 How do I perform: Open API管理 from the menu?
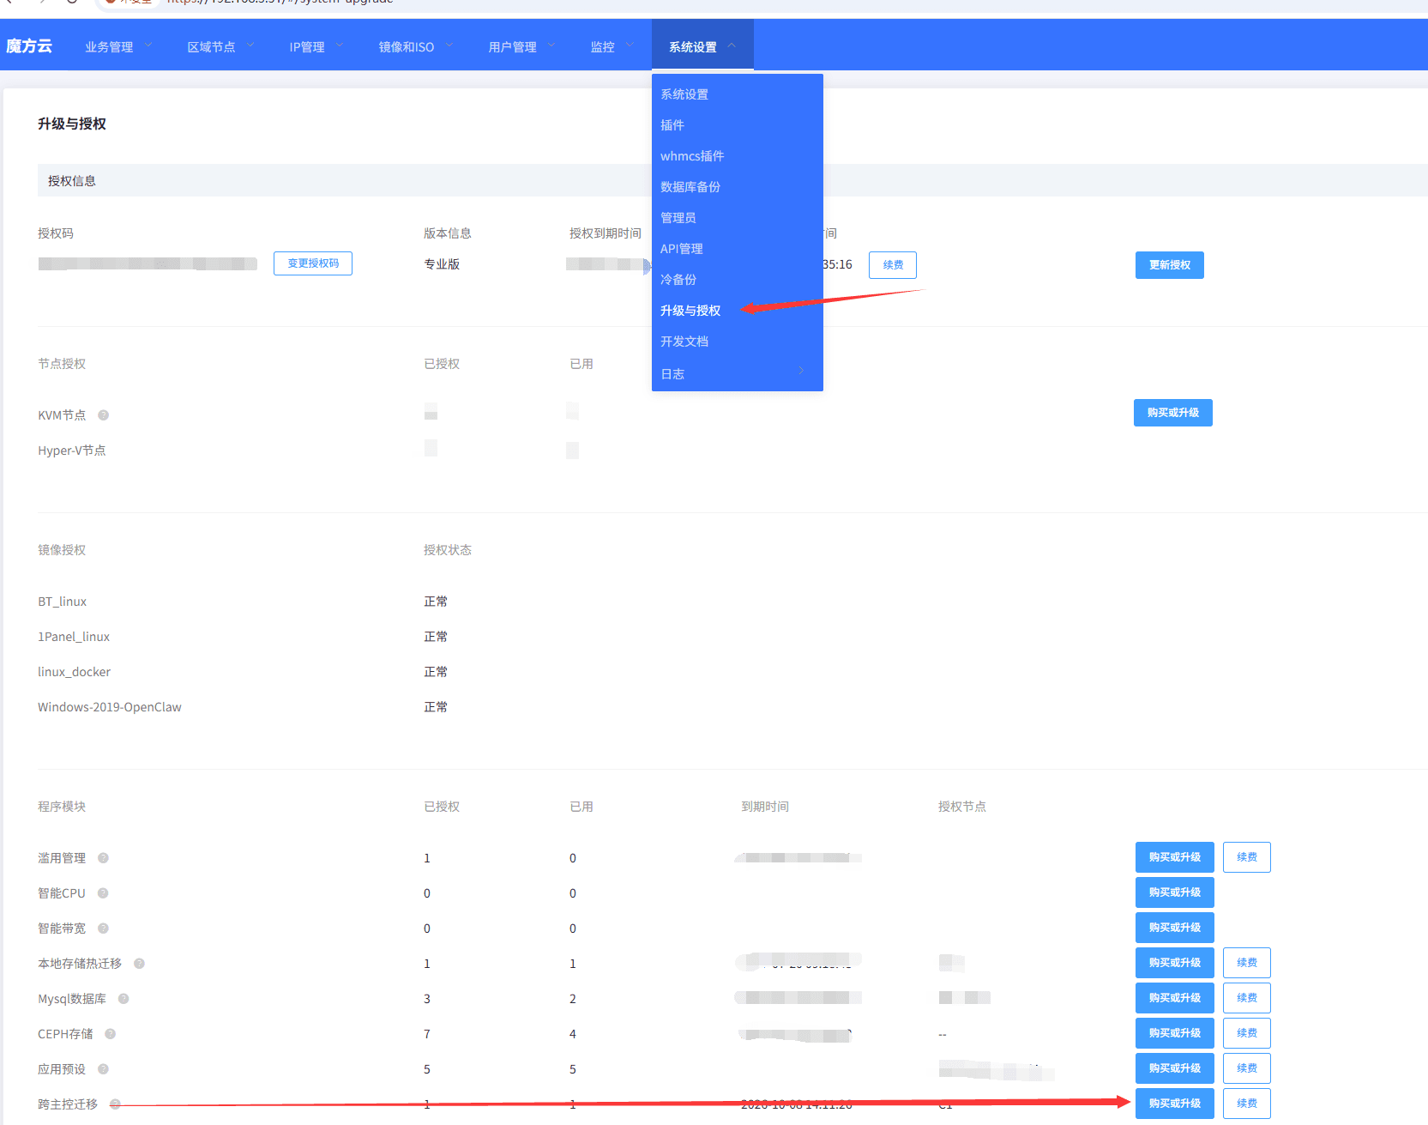[738, 249]
